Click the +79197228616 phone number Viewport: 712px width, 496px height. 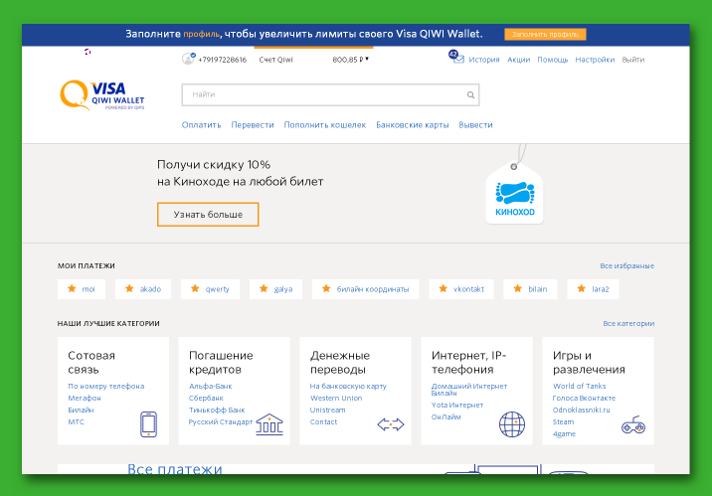click(222, 60)
